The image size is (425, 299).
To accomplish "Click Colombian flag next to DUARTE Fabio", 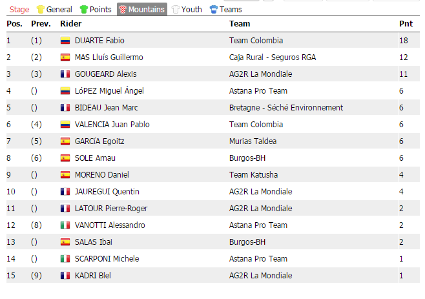I will 65,41.
